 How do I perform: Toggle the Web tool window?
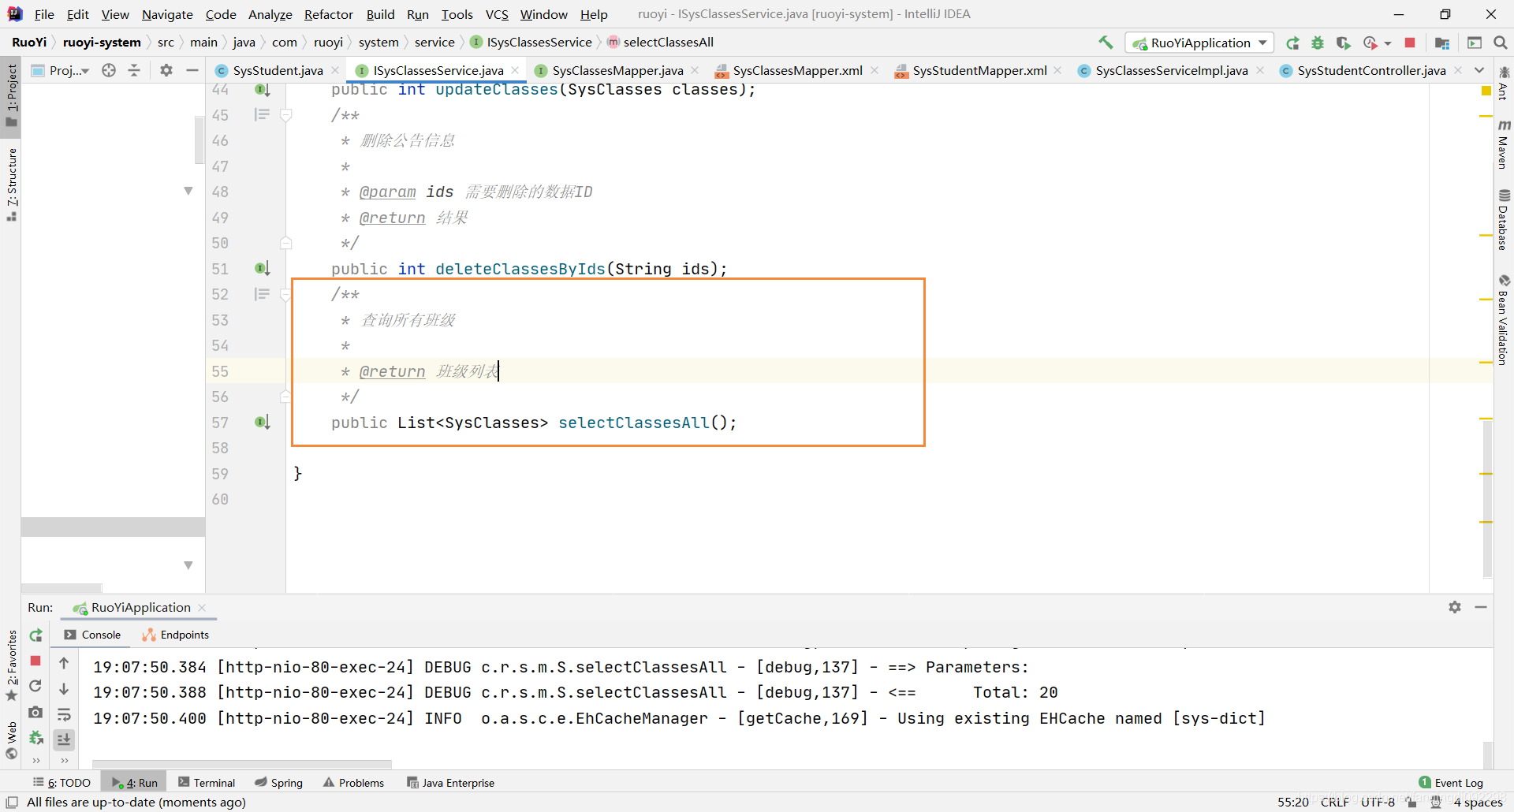click(11, 740)
